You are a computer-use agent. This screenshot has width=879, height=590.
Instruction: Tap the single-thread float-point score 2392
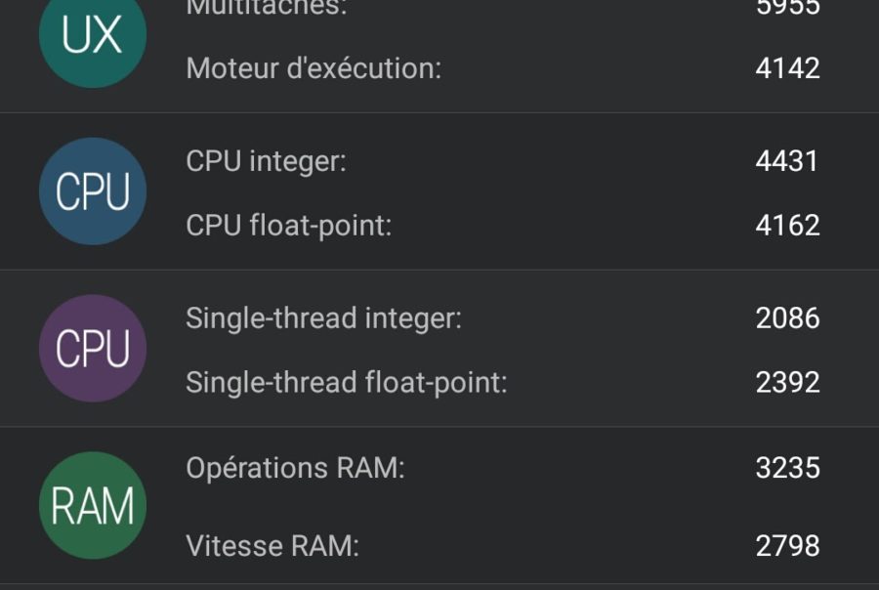click(x=787, y=383)
